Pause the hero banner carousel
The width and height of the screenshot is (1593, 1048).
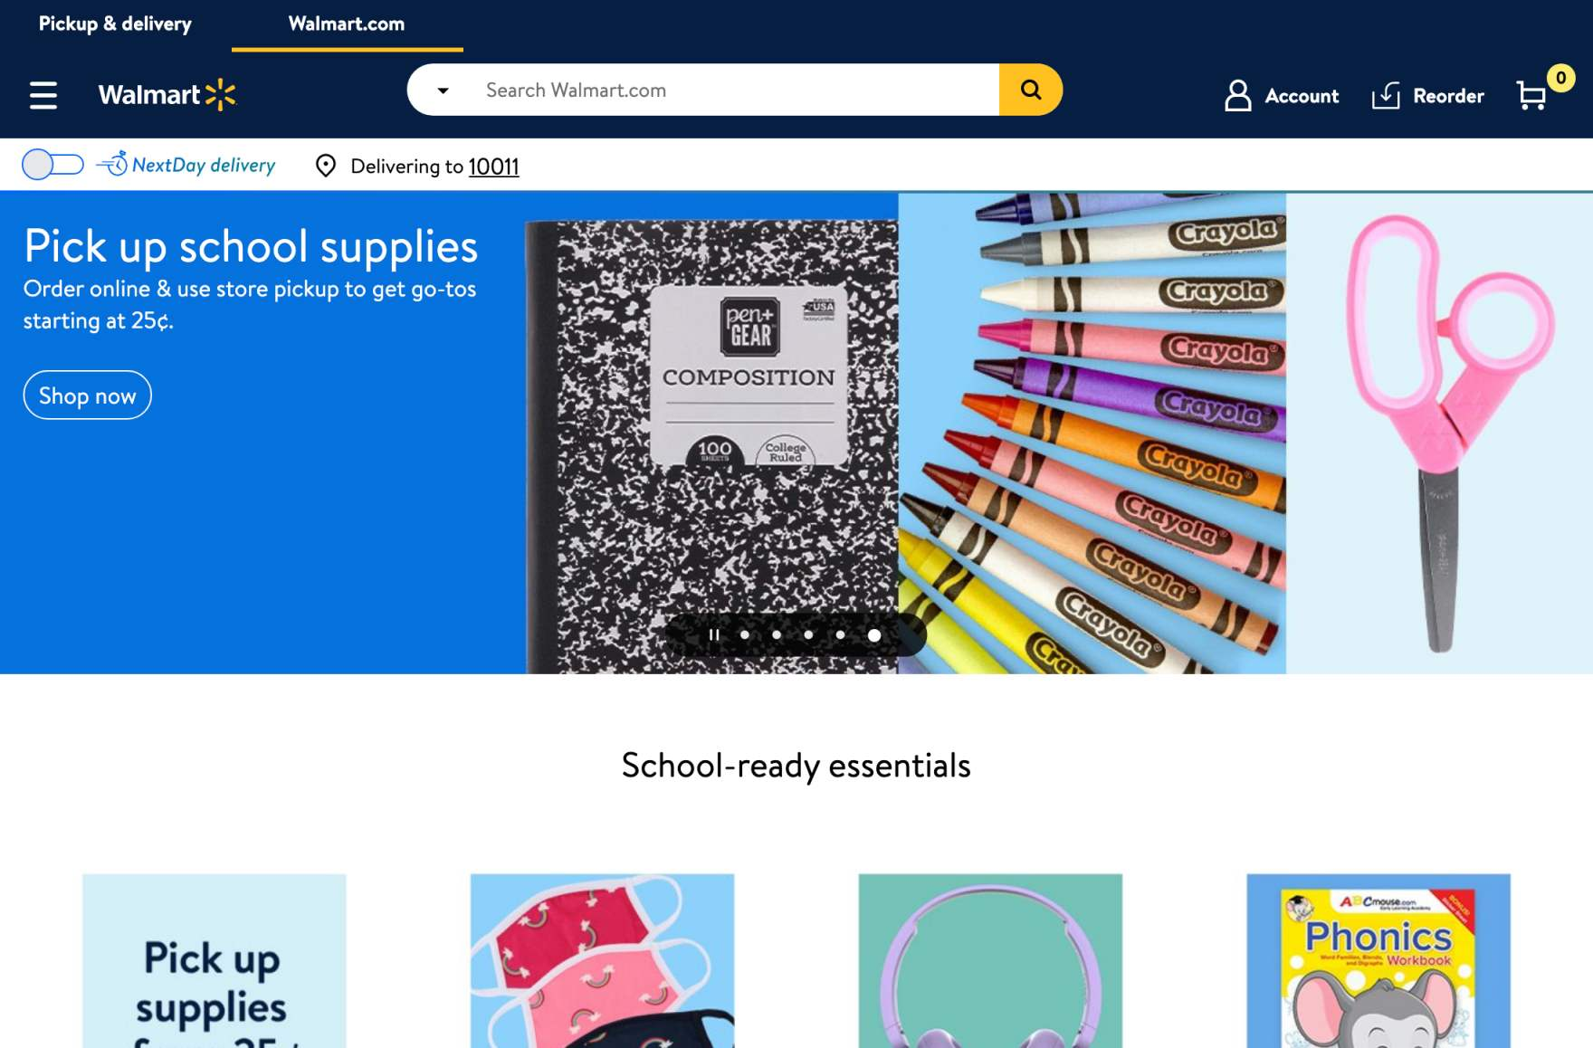coord(713,634)
